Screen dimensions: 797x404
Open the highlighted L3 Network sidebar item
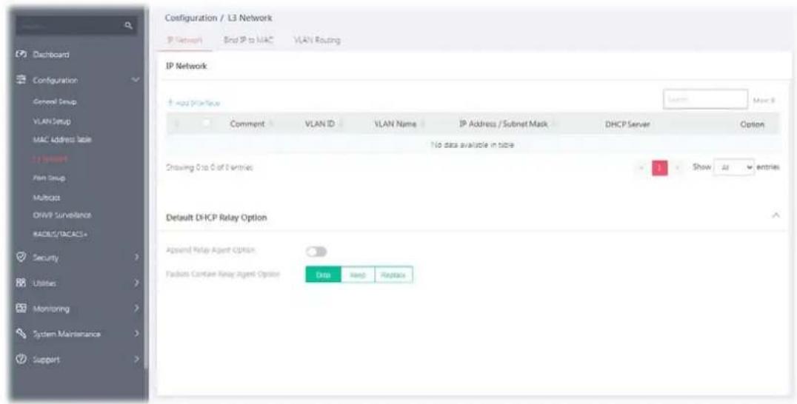pos(50,159)
